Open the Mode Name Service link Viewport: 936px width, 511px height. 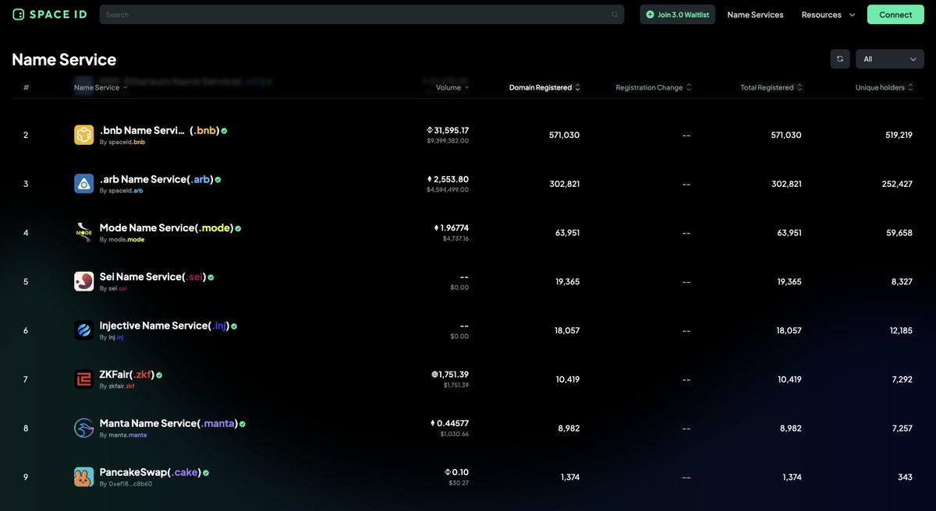[166, 228]
